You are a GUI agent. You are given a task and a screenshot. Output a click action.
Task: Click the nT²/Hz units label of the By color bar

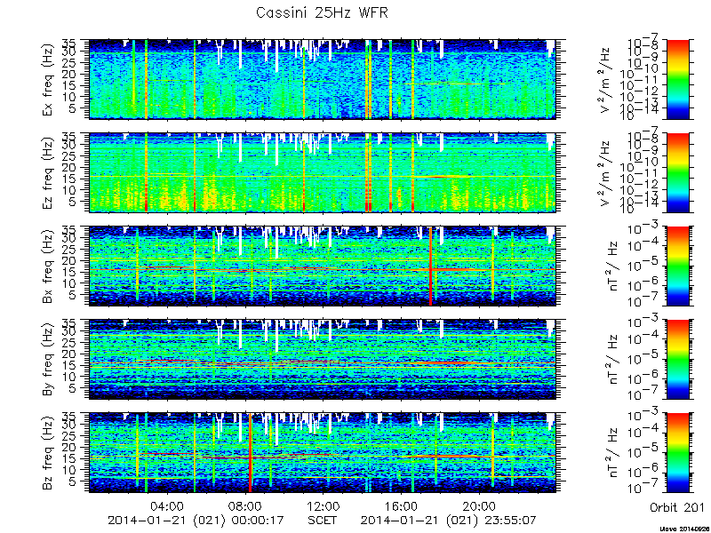pos(614,360)
